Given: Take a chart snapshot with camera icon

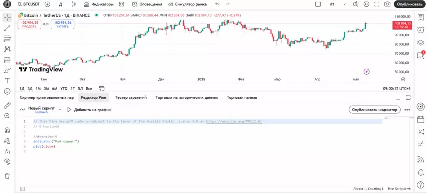Looking at the screenshot, I should tap(387, 4).
